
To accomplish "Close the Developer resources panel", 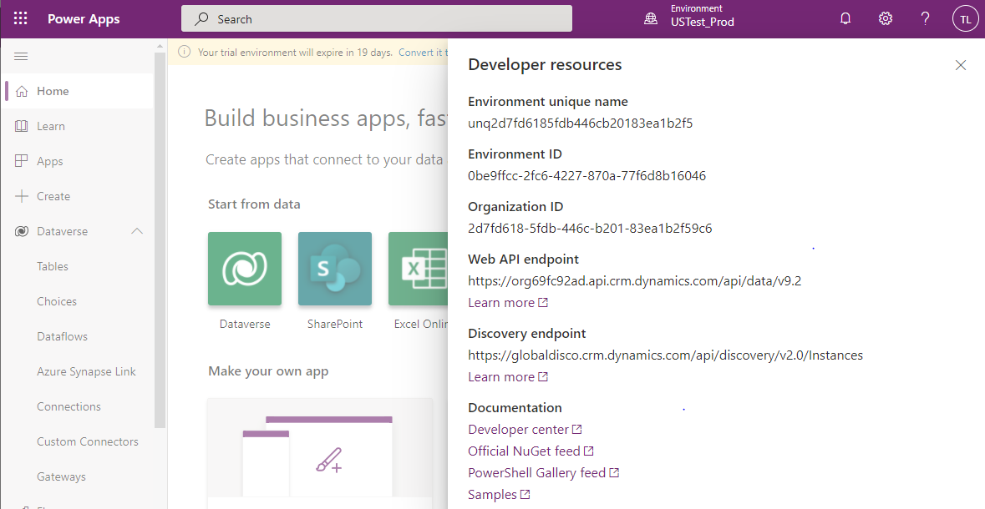I will (x=961, y=65).
